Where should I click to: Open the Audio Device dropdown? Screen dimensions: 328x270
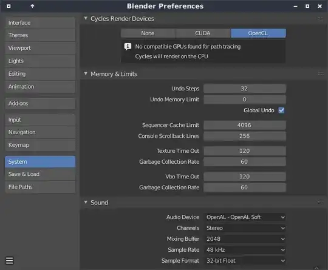pos(245,217)
